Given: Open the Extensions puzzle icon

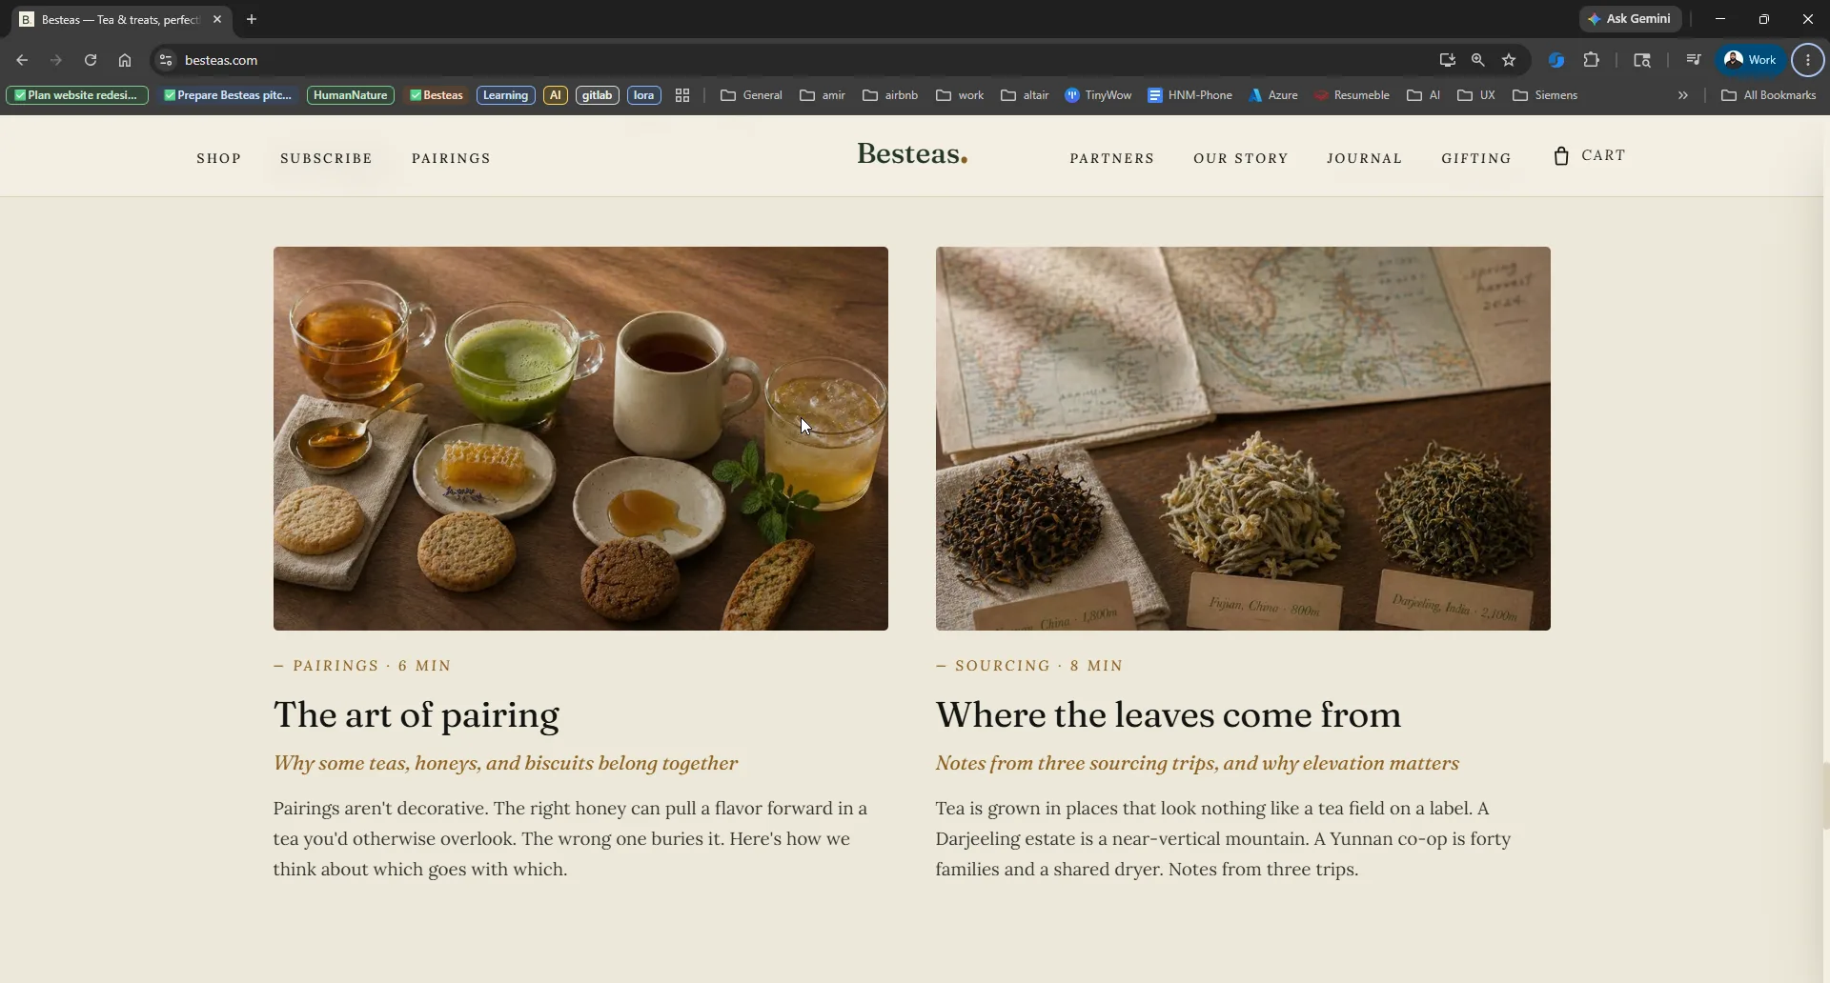Looking at the screenshot, I should [1592, 60].
